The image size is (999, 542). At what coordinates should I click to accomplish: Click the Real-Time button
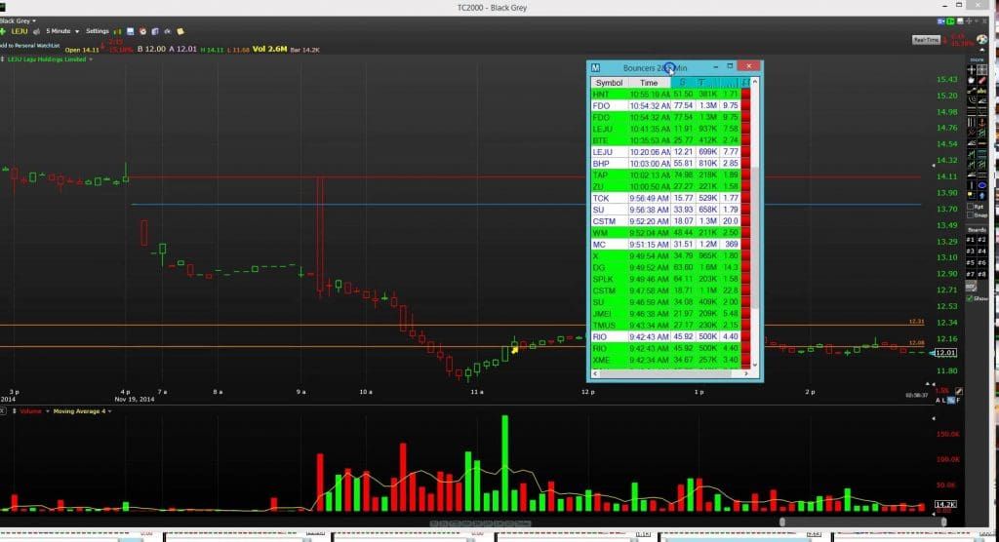[927, 40]
